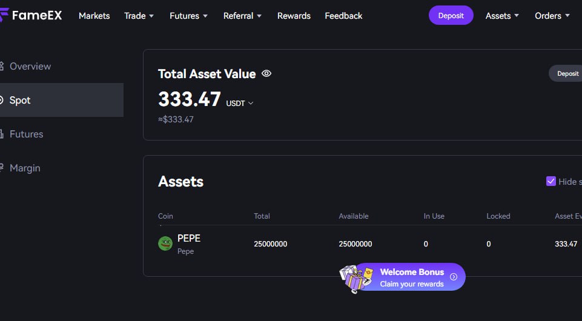582x321 pixels.
Task: Expand the Orders header dropdown
Action: point(552,16)
